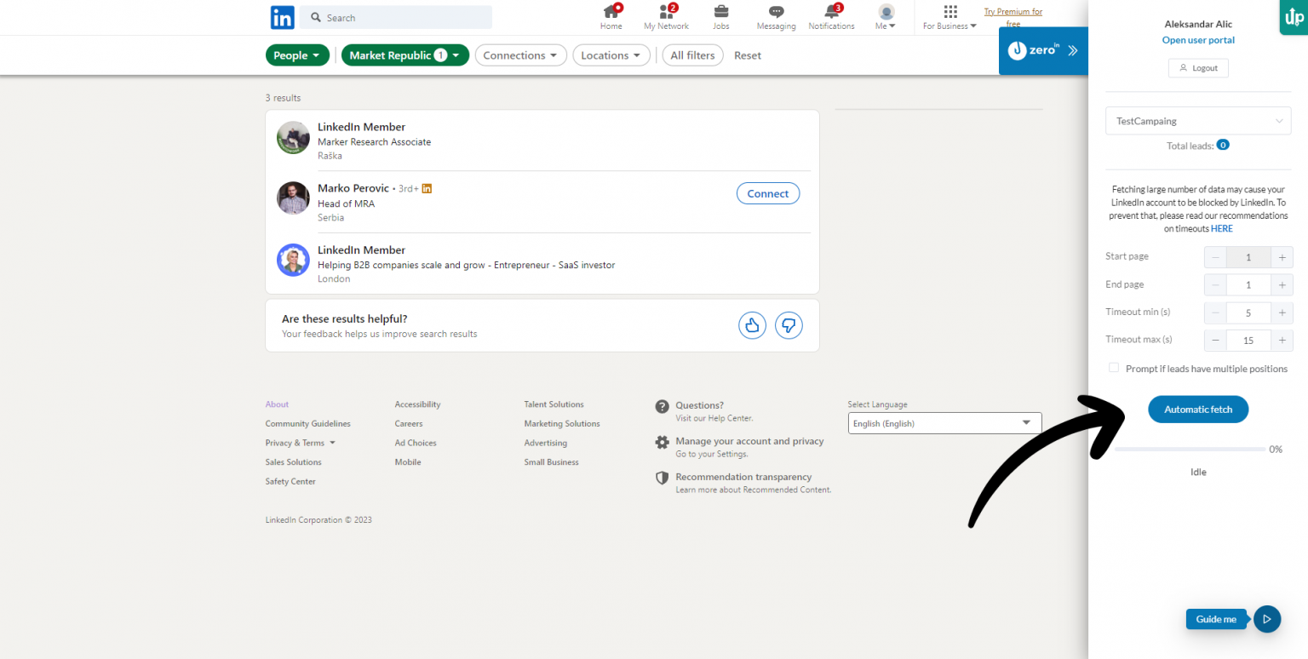Decrease the Timeout max value with minus
The image size is (1308, 659).
pos(1215,340)
